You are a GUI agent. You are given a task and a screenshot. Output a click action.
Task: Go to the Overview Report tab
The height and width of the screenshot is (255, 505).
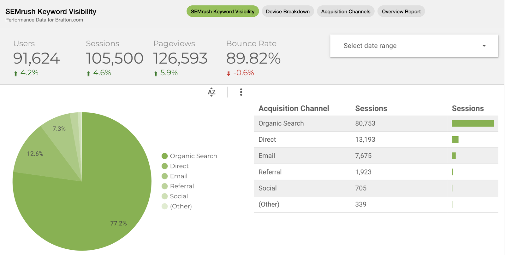tap(401, 12)
